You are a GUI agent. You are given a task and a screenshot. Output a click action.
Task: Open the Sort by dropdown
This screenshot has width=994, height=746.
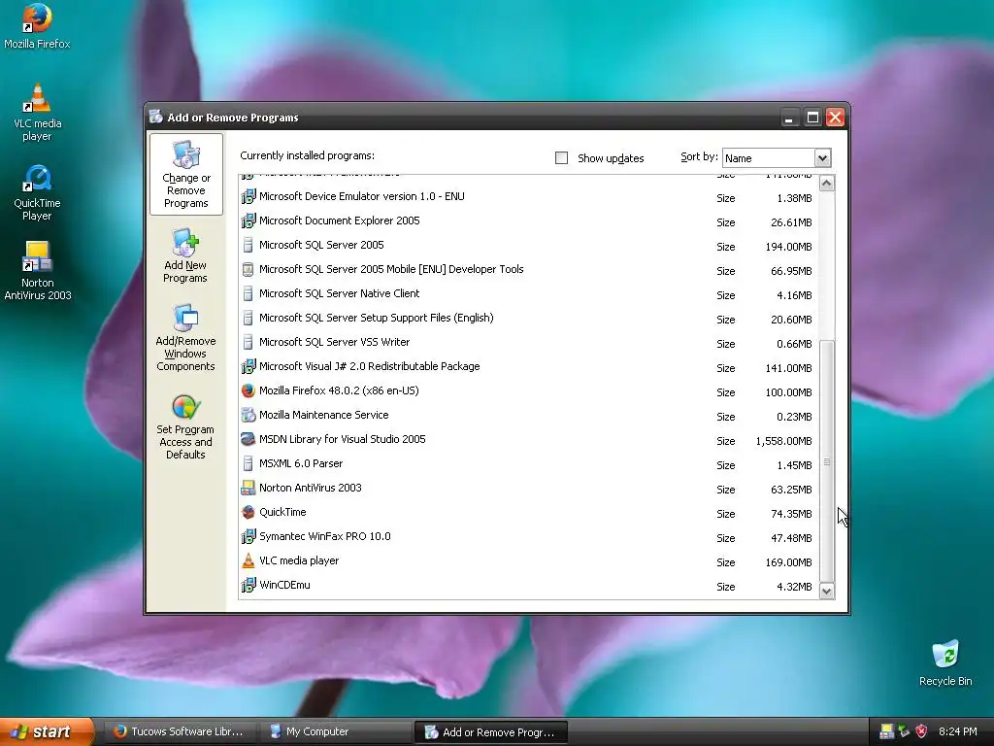coord(822,158)
